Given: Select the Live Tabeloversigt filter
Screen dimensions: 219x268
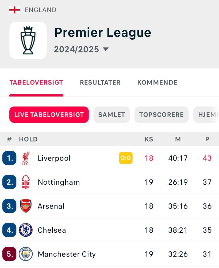Looking at the screenshot, I should pos(49,115).
